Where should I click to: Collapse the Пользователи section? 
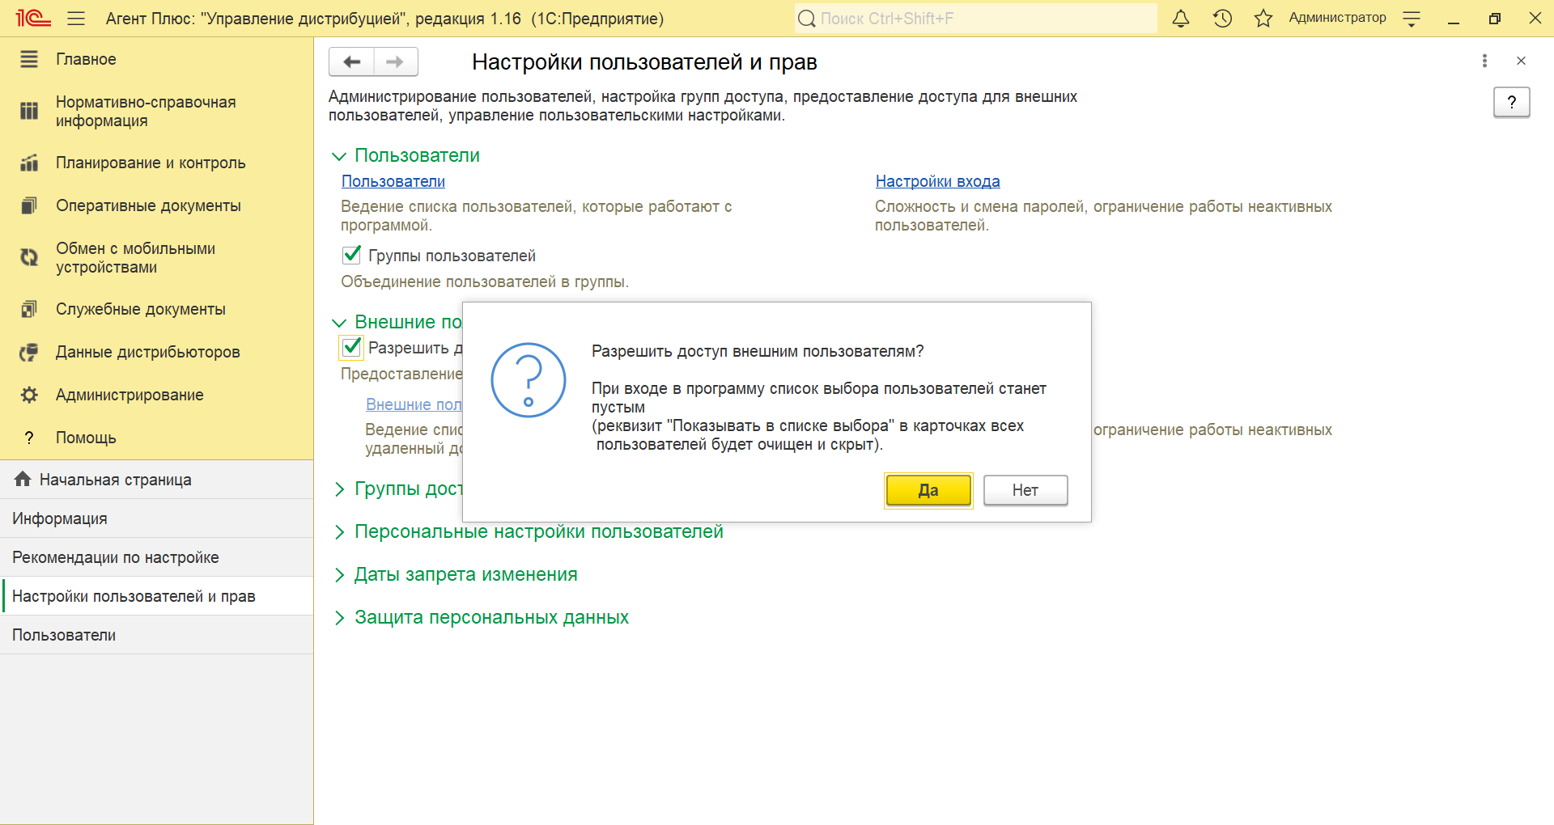(x=339, y=156)
